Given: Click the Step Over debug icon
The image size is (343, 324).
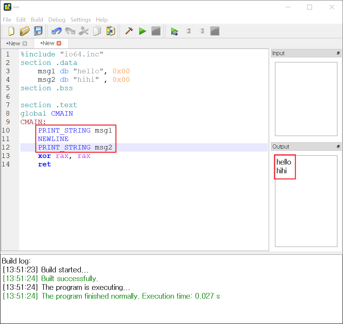Looking at the screenshot, I should pyautogui.click(x=202, y=31).
